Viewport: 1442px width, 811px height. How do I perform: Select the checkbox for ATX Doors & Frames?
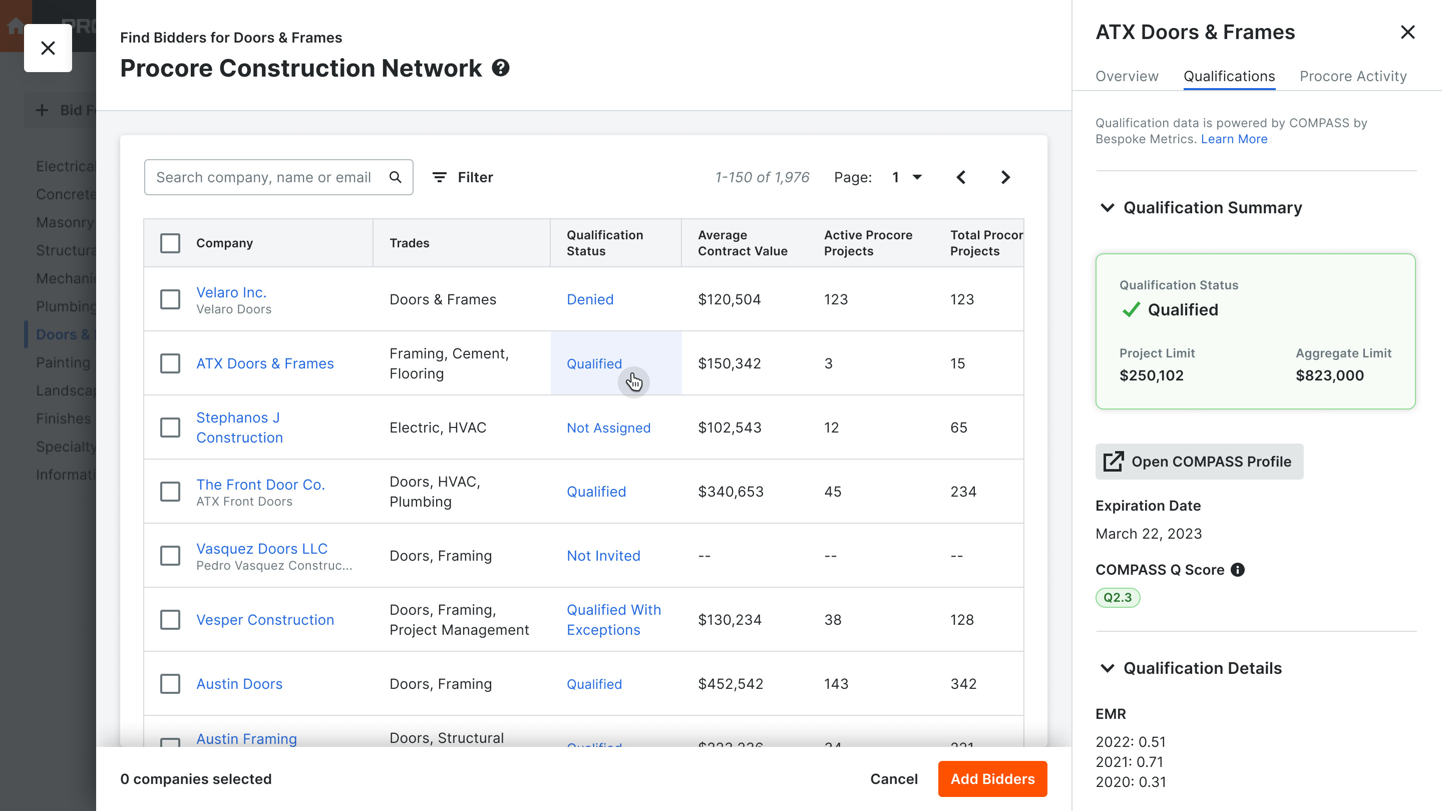tap(170, 363)
